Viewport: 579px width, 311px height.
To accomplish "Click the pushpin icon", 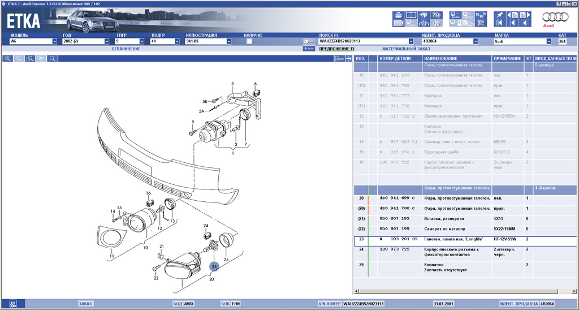I will pos(500,15).
